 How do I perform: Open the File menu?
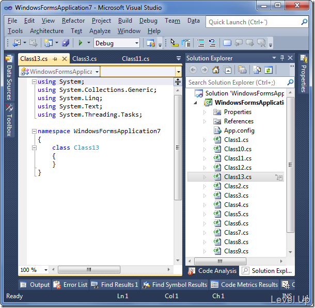pos(12,21)
